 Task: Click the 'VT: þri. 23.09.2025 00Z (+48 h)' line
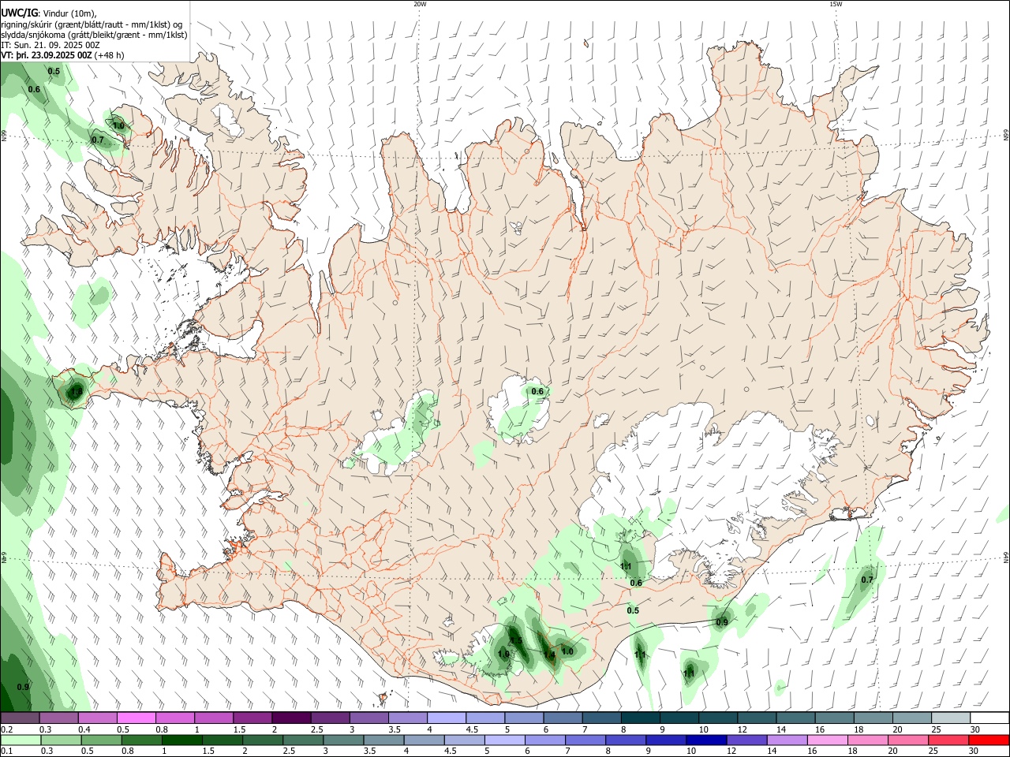click(62, 55)
